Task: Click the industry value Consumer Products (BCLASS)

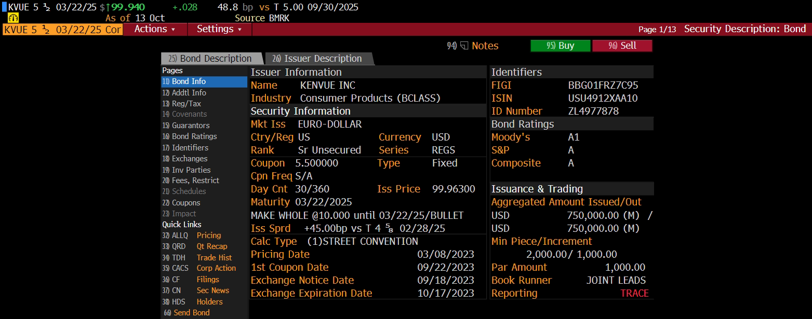Action: tap(370, 98)
